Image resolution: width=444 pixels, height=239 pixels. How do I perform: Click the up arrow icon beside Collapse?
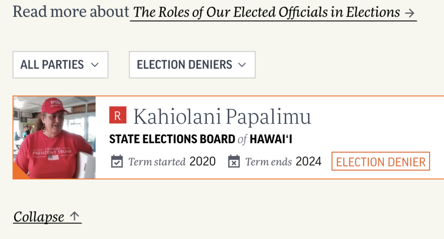[x=75, y=216]
